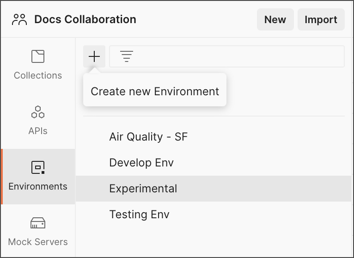Click the Collections folder icon

pos(38,56)
